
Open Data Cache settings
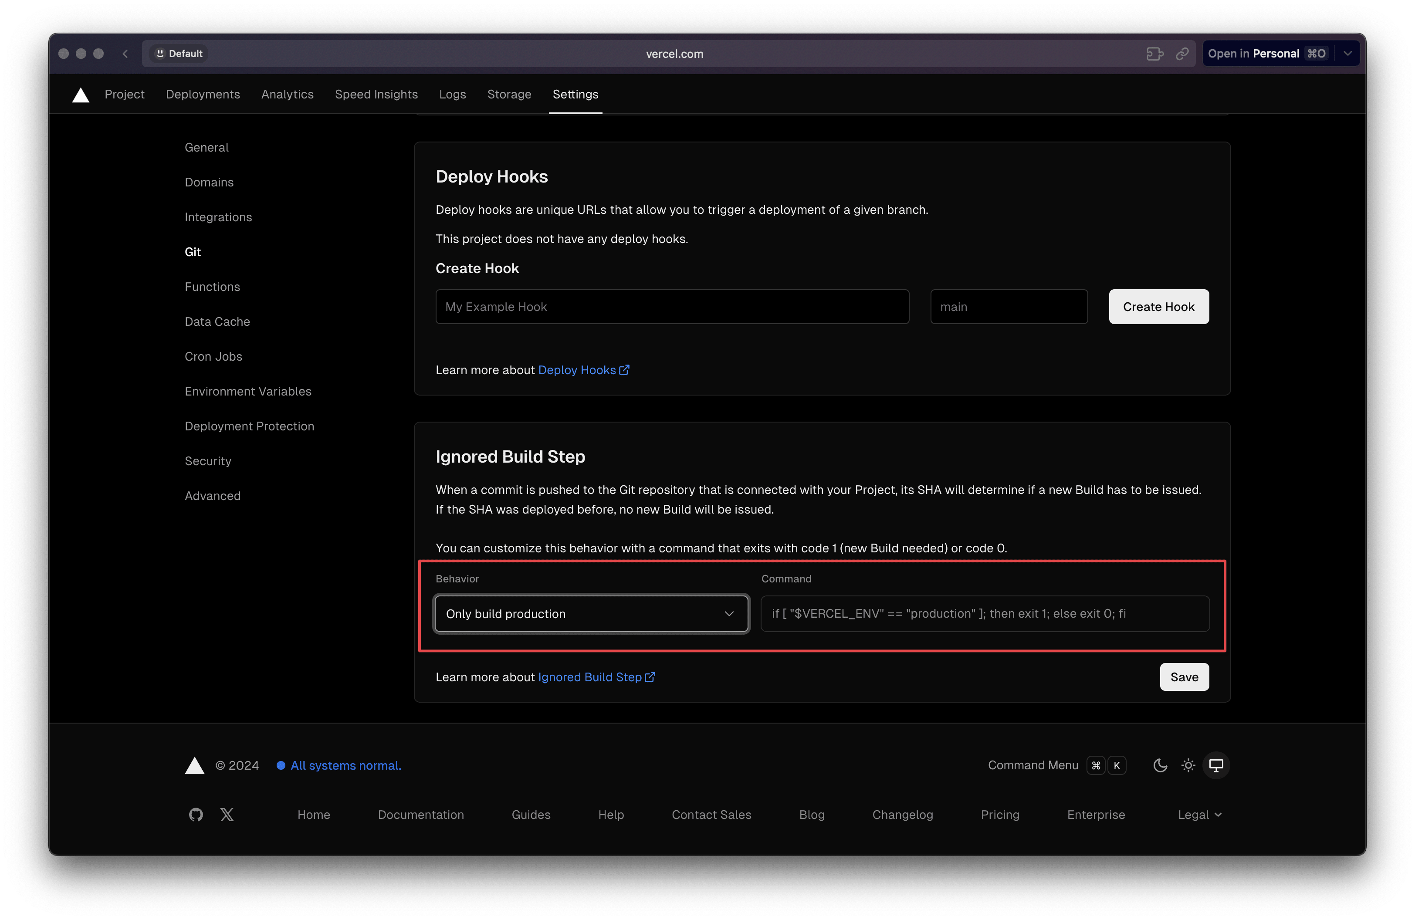click(x=217, y=321)
